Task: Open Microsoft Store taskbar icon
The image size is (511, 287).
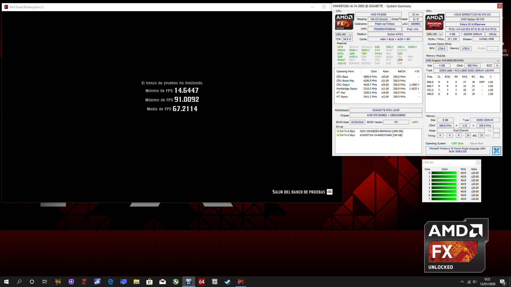Action: coord(149,282)
